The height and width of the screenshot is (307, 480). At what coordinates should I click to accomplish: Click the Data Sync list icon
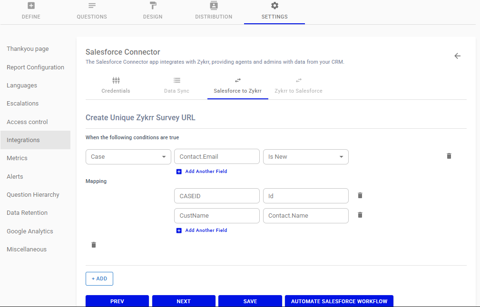click(x=176, y=80)
